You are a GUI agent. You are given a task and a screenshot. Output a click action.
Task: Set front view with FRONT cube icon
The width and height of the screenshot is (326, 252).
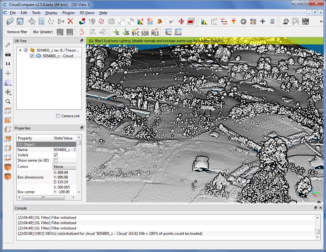[8, 167]
